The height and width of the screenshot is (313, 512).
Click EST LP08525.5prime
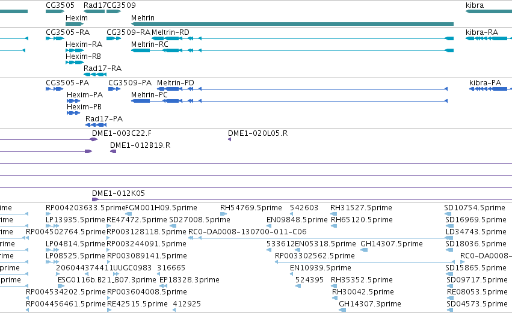coord(75,257)
